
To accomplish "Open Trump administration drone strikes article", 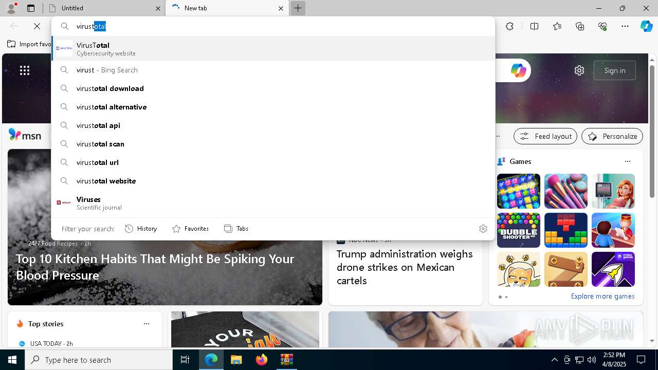I will click(x=405, y=267).
